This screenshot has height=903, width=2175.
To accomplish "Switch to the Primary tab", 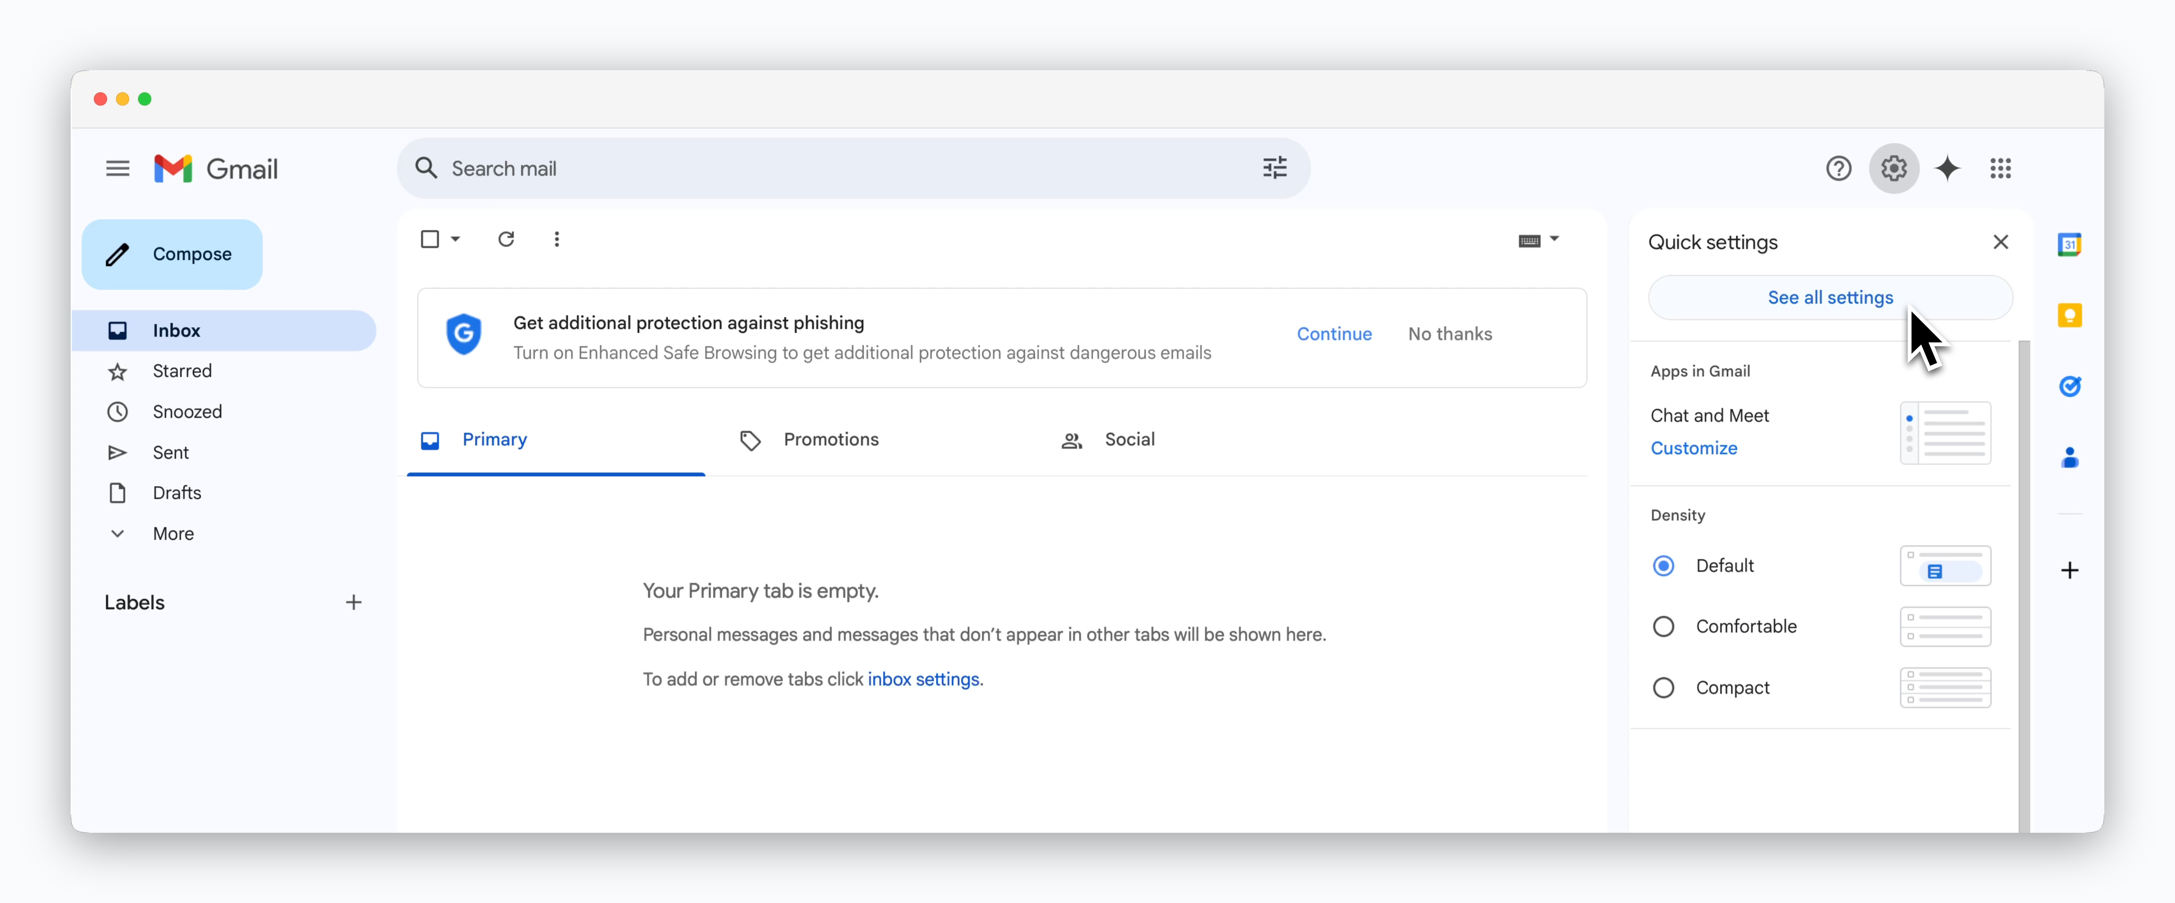I will (555, 440).
